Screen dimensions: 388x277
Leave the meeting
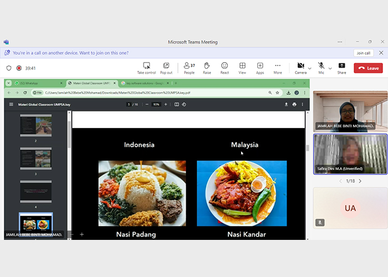click(x=368, y=68)
